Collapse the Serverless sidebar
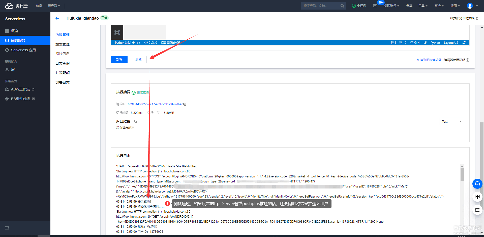484x237 pixels. coord(7,228)
